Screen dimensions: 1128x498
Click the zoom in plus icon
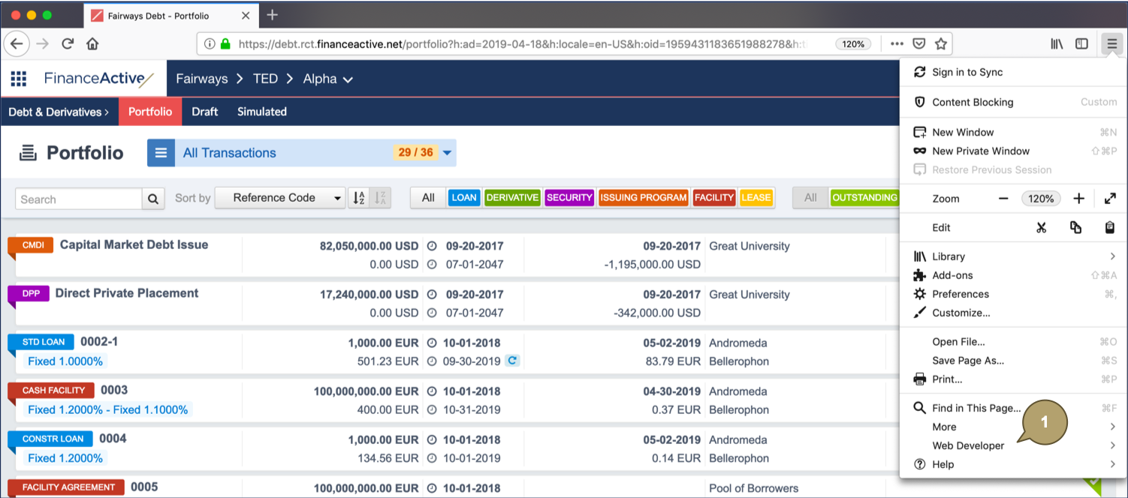coord(1078,199)
